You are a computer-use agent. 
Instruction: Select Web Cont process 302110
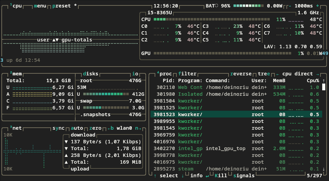(x=236, y=87)
